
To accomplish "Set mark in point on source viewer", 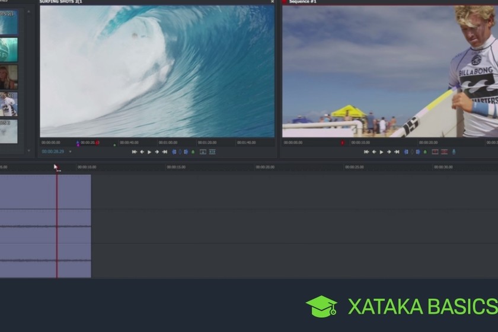I will pos(174,152).
